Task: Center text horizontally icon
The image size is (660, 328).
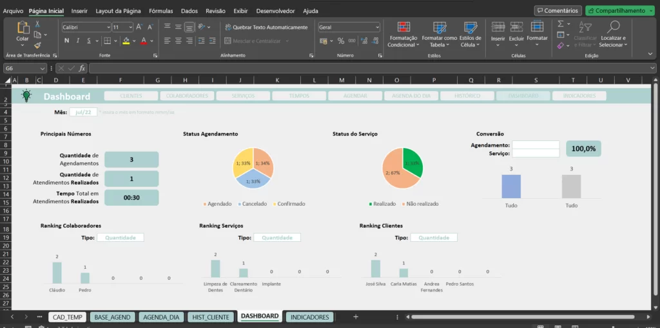Action: (x=179, y=41)
